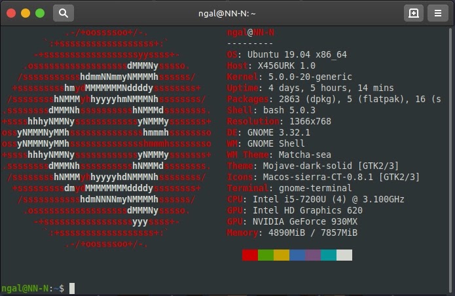The width and height of the screenshot is (455, 296).
Task: Minimize the window using yellow button
Action: (x=26, y=13)
